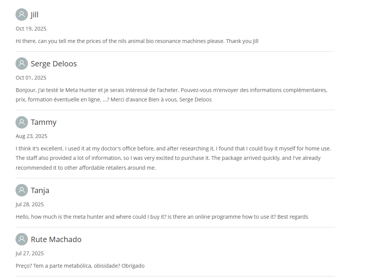Viewport: 384px width, 279px height.
Task: Click the Oct 01, 2025 date
Action: [31, 78]
